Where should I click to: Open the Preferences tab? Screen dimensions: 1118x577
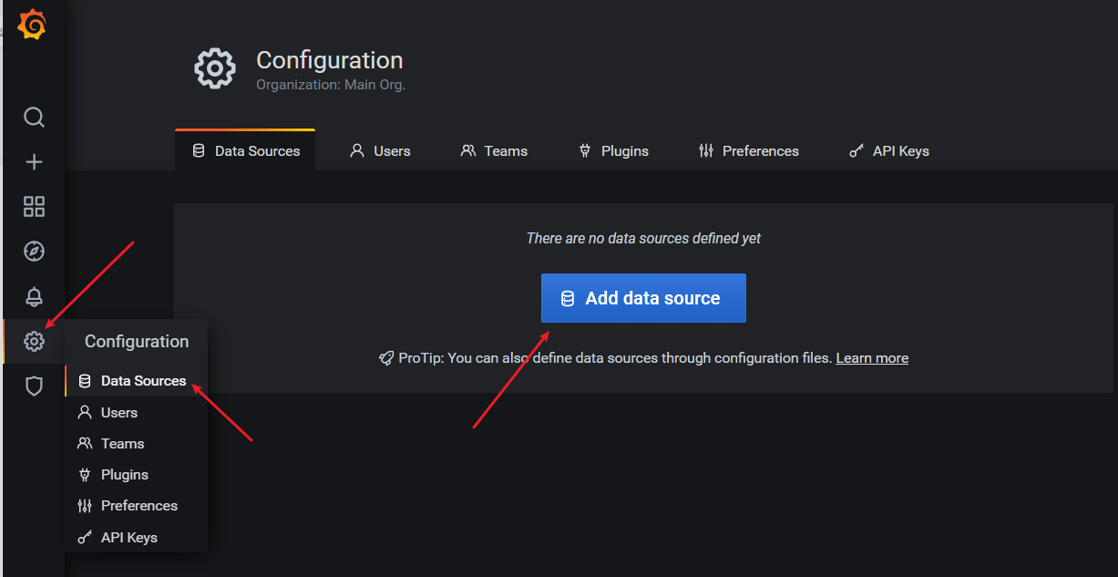pos(748,151)
